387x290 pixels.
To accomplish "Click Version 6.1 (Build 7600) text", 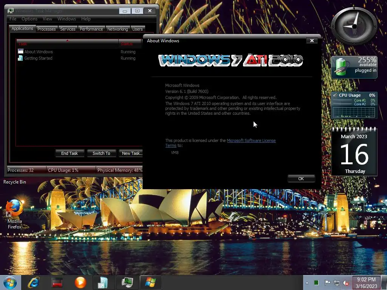I will [x=187, y=91].
